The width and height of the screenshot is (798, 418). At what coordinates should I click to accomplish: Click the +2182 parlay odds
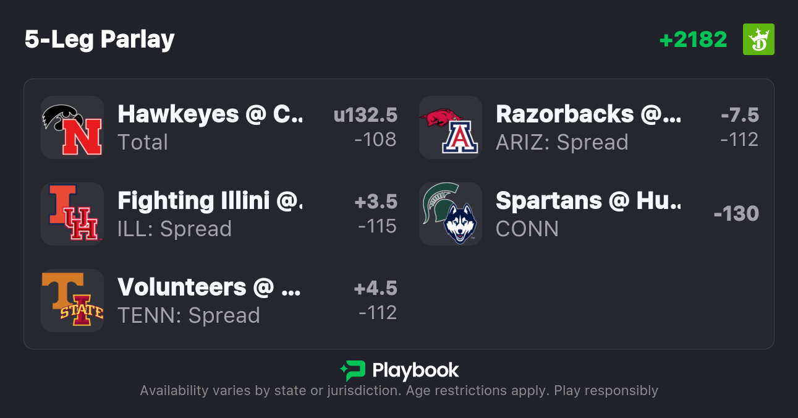pyautogui.click(x=693, y=40)
